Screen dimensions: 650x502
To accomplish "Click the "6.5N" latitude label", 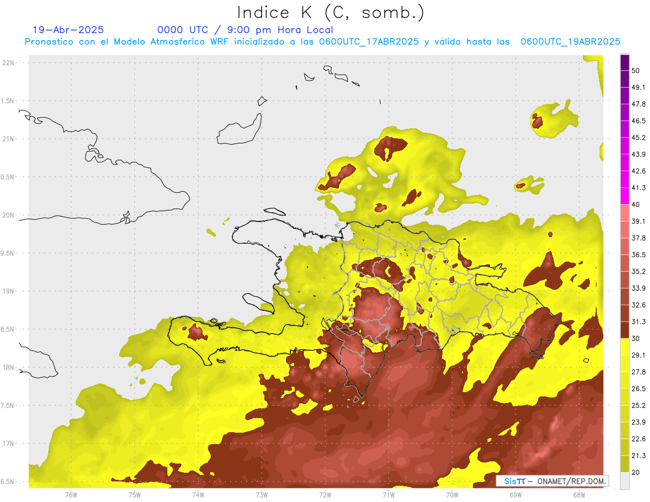I will pos(8,482).
